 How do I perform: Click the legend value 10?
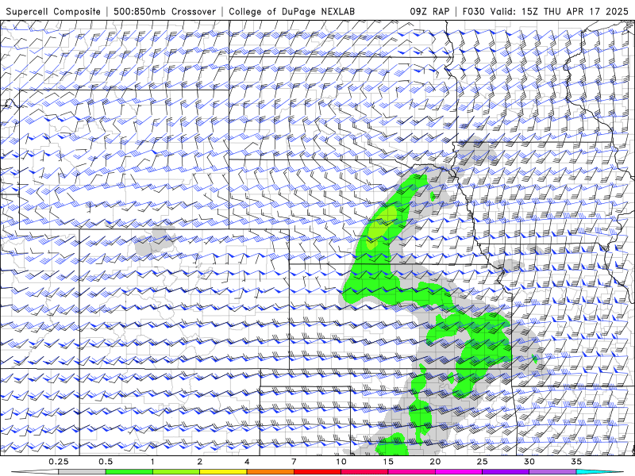[341, 462]
